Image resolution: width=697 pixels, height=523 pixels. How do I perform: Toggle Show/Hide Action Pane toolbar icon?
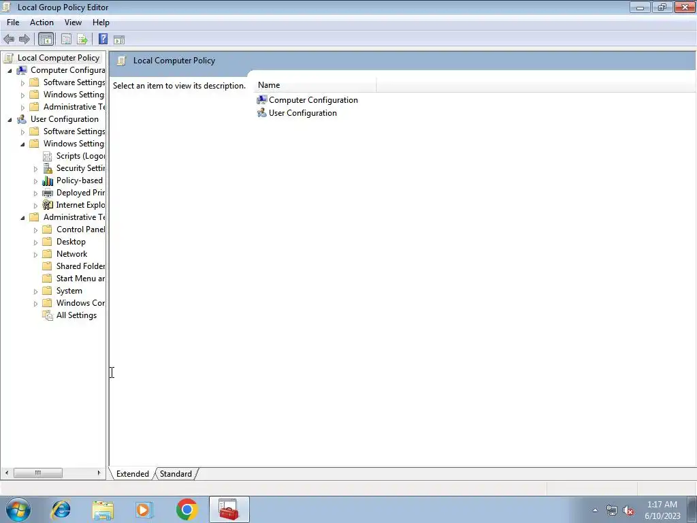point(119,39)
